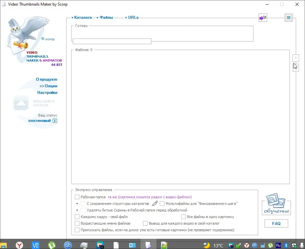This screenshot has height=249, width=305.
Task: Open the system monitor taskbar icon
Action: [84, 245]
